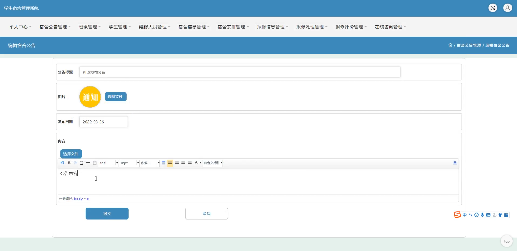Open the skin shirt icon in the IME bar
Screen dimensions: 517x251
pyautogui.click(x=500, y=215)
